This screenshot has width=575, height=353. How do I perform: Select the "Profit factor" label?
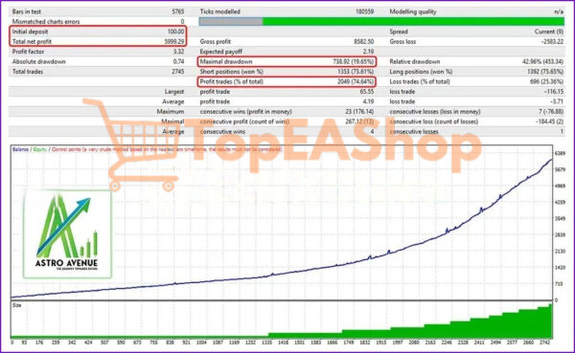click(28, 52)
